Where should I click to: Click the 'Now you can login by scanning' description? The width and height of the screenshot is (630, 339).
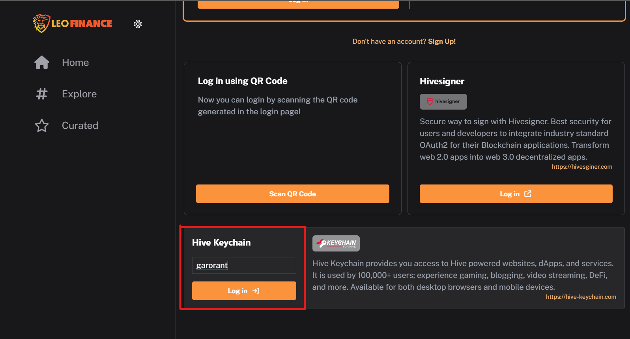pyautogui.click(x=278, y=106)
